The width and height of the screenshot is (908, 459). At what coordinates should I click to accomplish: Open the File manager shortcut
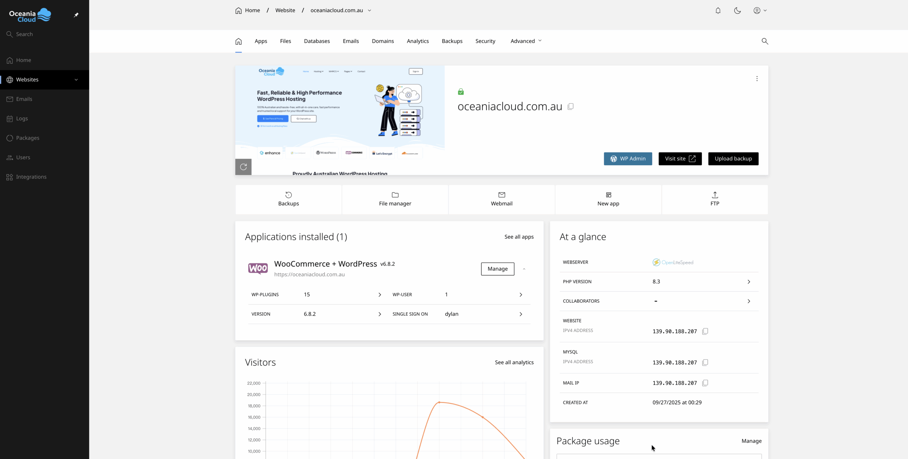click(395, 199)
